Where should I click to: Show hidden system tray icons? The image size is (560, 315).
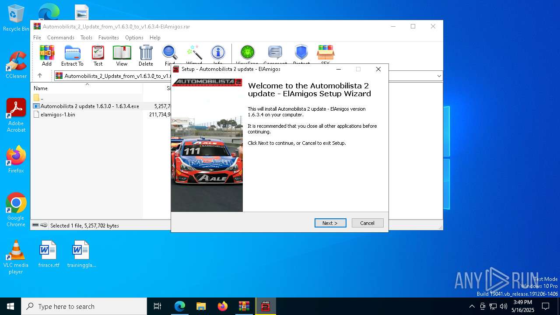(x=472, y=306)
